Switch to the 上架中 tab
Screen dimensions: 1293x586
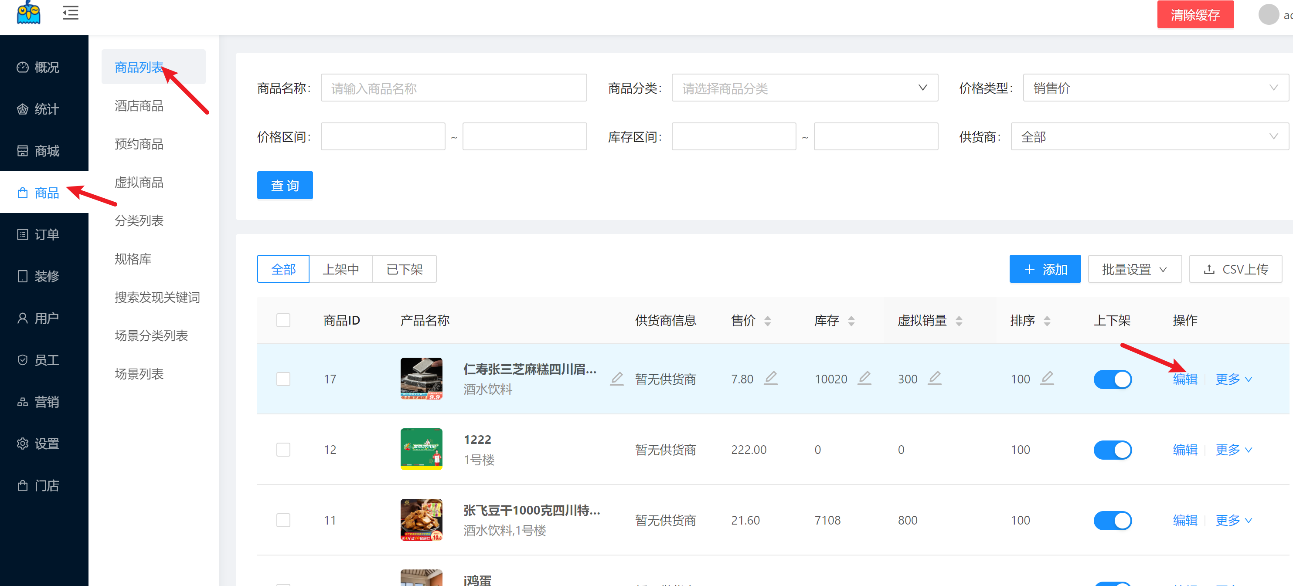(x=340, y=269)
